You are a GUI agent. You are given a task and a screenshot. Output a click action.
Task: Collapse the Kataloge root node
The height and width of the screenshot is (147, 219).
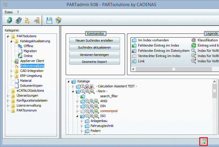(x=68, y=82)
